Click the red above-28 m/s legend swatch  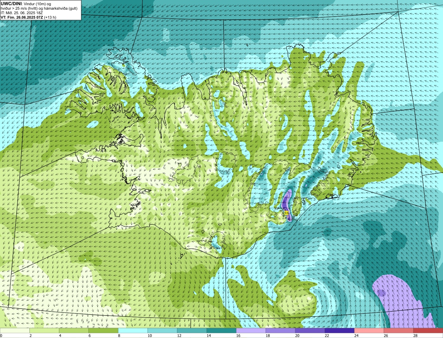[x=428, y=330]
